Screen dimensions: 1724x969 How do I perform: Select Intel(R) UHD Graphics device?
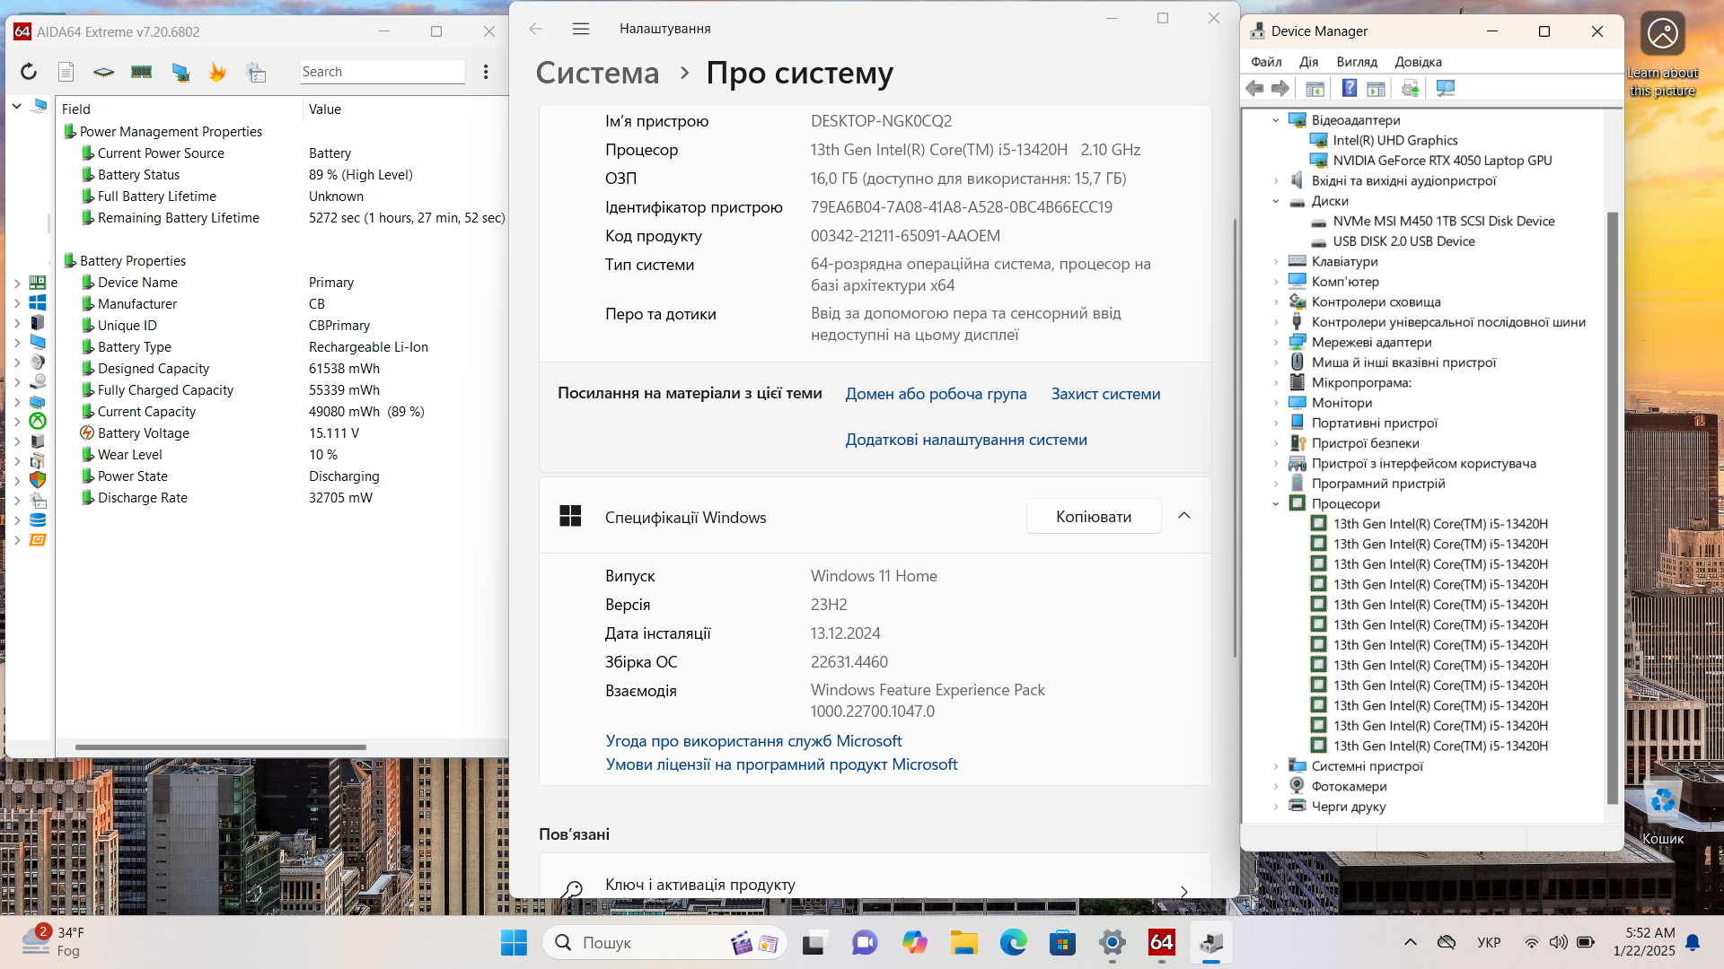tap(1395, 140)
